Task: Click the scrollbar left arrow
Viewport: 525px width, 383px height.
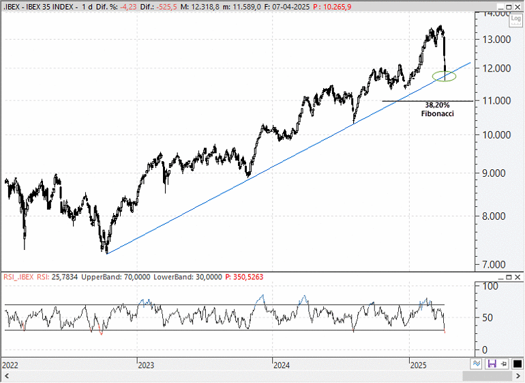Action: [x=6, y=375]
